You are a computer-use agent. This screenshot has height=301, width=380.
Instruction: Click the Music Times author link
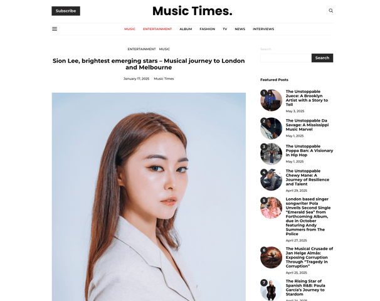click(164, 79)
